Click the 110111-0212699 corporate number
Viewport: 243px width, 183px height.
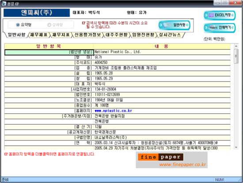tap(107, 94)
